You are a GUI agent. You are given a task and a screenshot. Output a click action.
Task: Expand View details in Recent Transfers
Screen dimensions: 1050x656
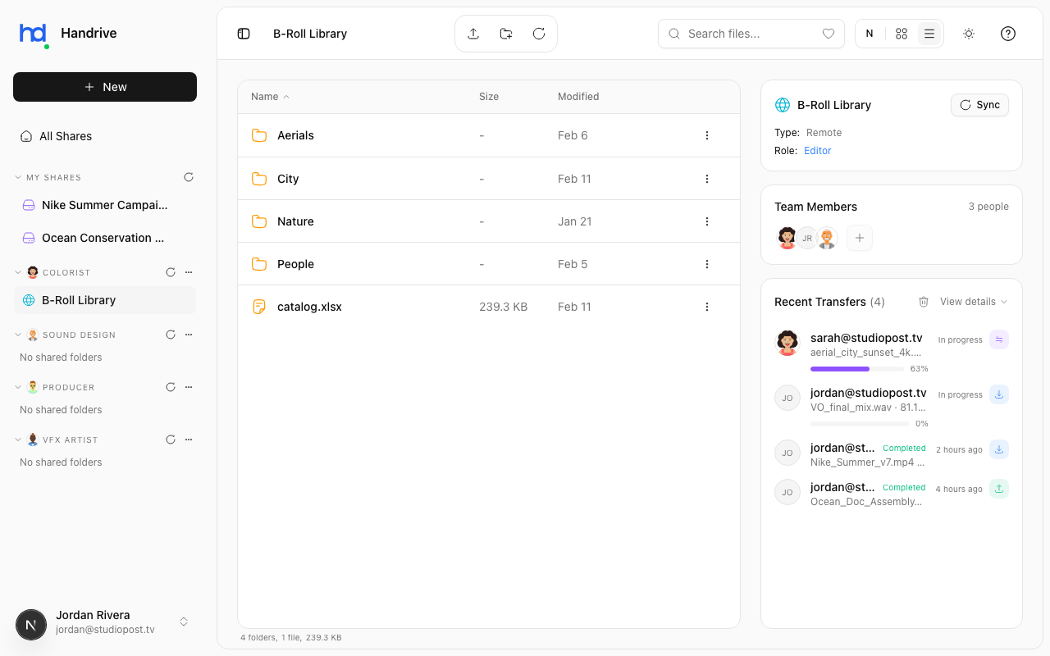pos(973,301)
